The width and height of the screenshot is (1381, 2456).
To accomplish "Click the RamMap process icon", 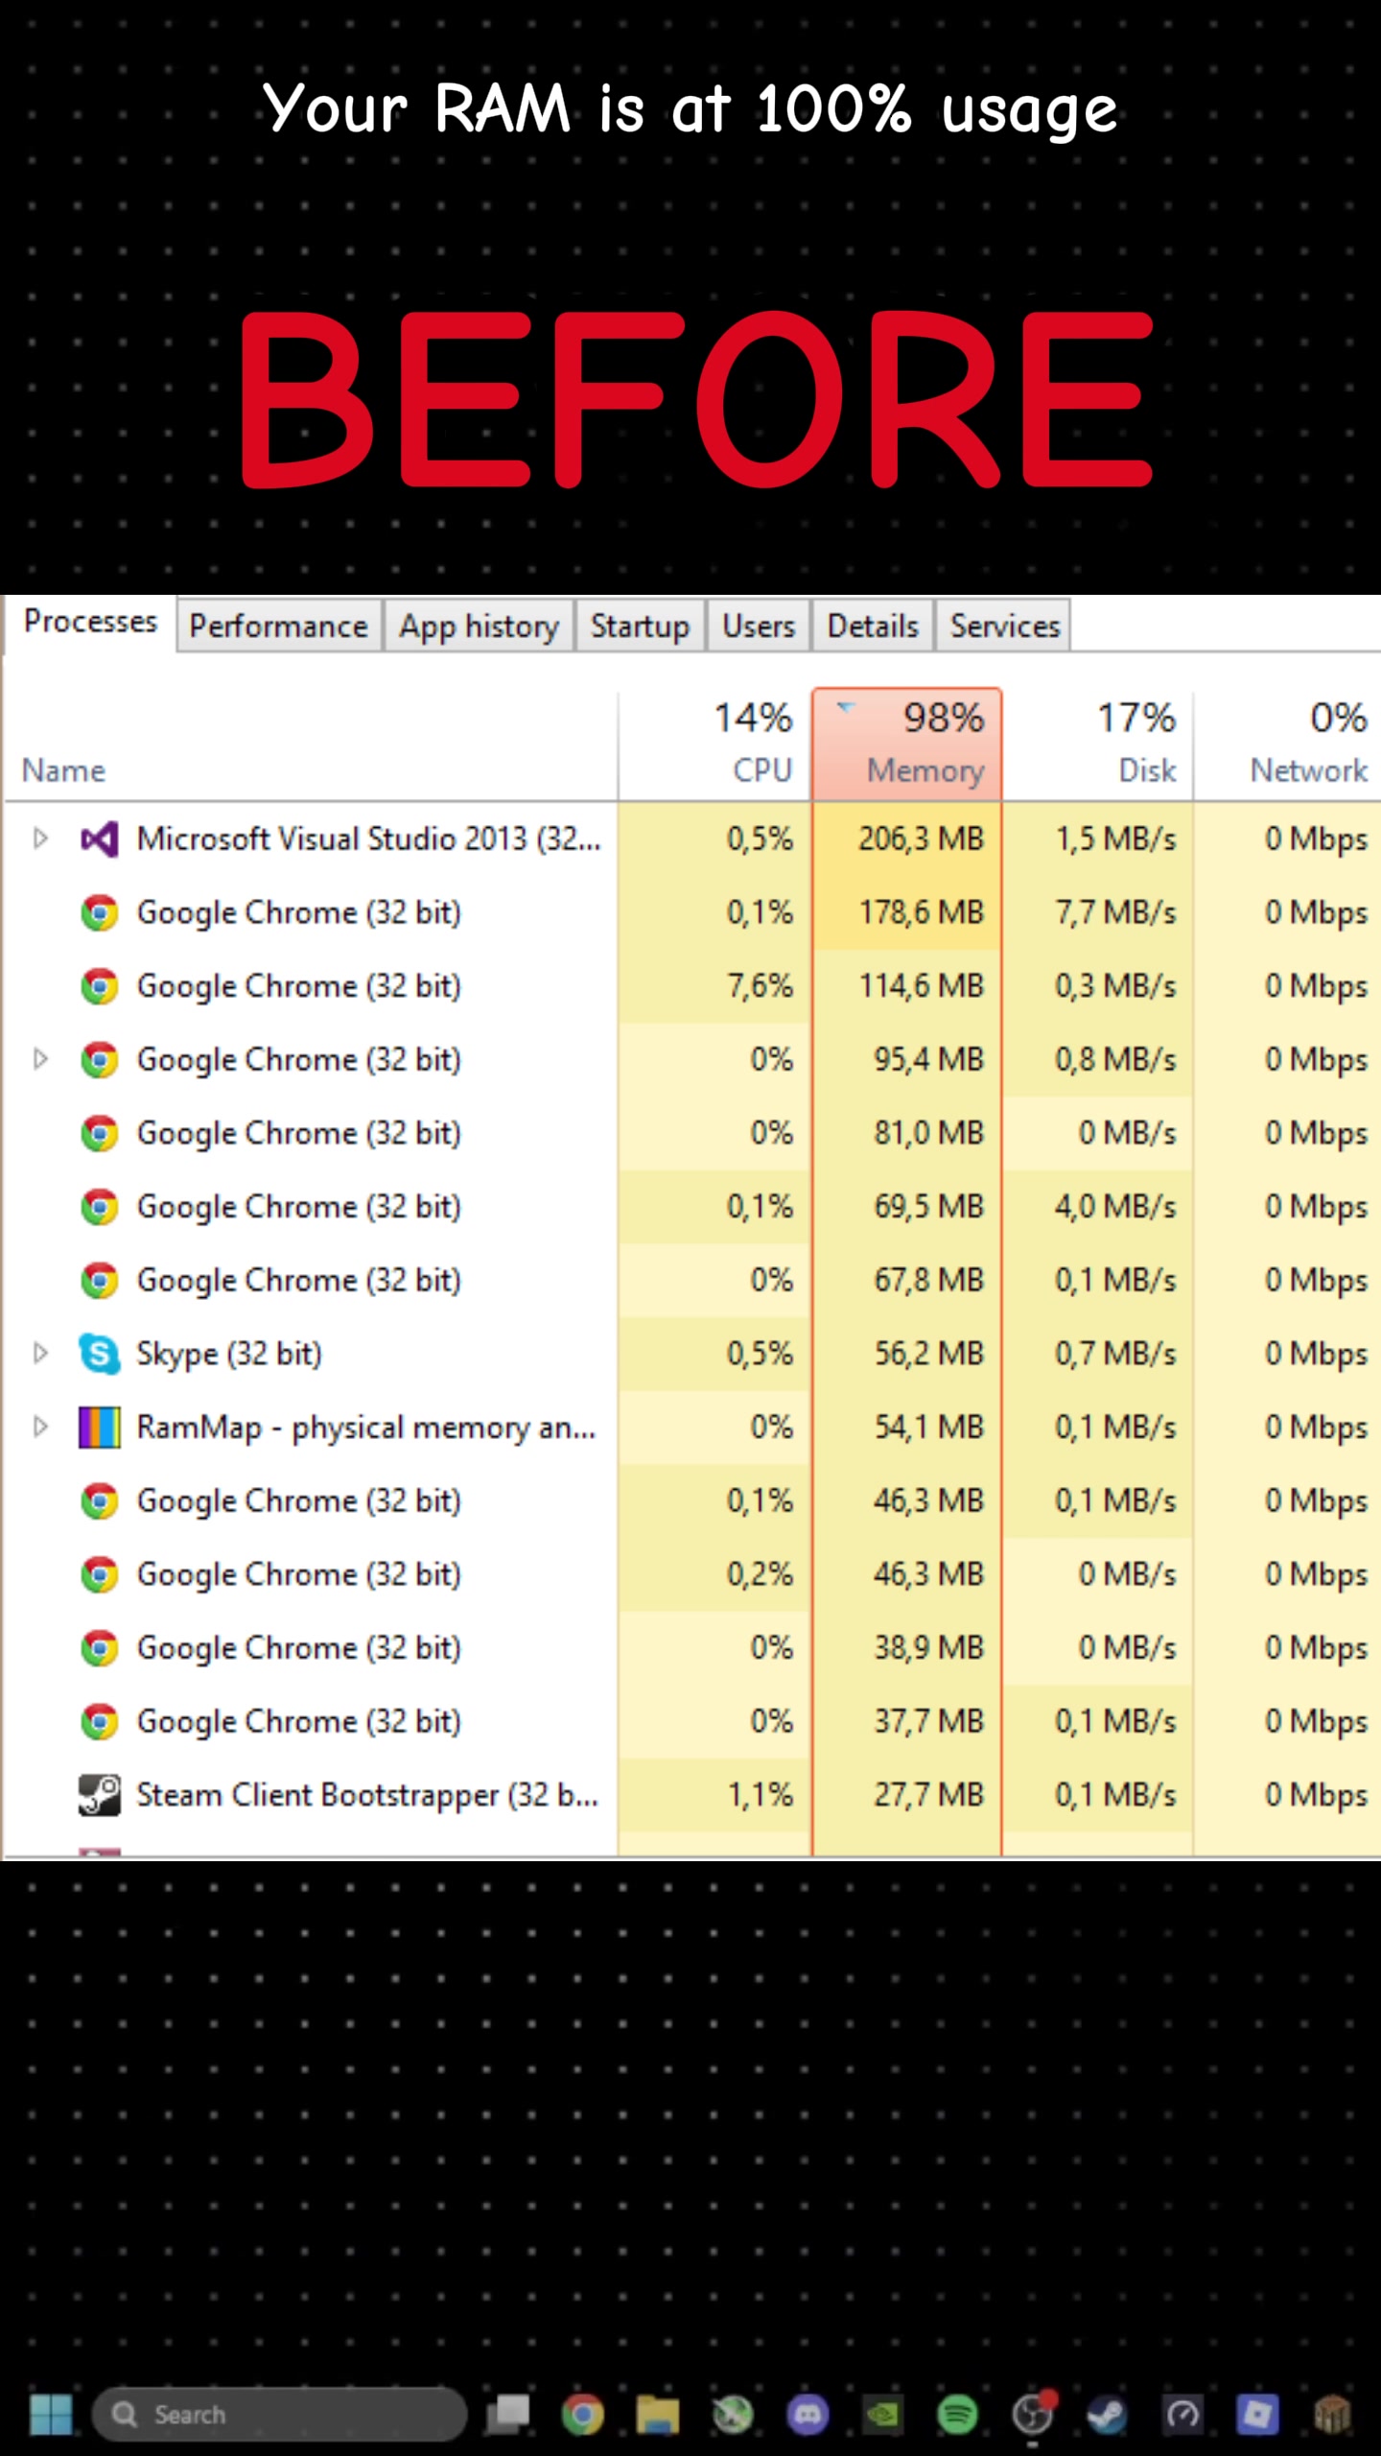I will tap(100, 1428).
